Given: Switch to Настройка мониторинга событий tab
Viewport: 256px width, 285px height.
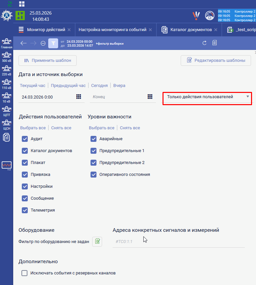Looking at the screenshot, I should (112, 30).
